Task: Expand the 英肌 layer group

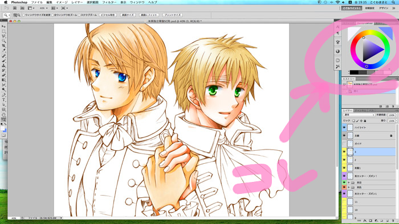Action: coord(349,187)
